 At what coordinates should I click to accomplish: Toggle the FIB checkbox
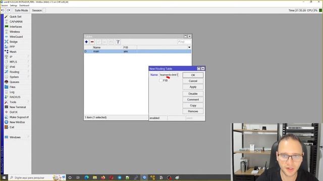160,80
